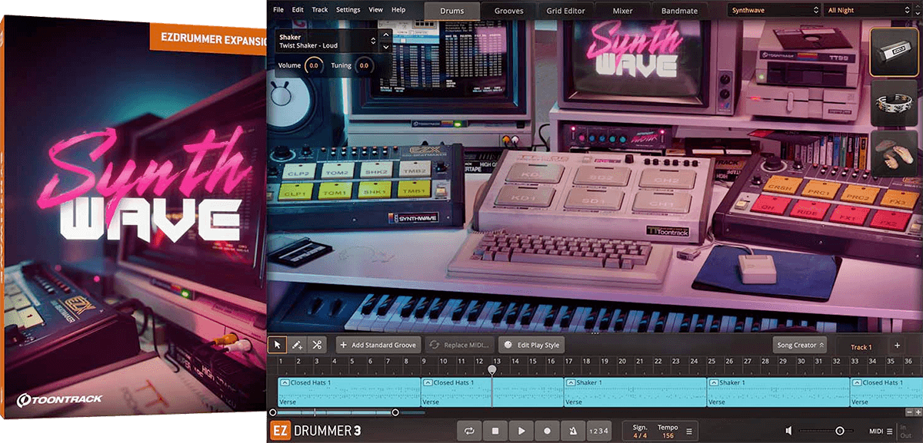Expand the Song Creator panel

click(800, 345)
